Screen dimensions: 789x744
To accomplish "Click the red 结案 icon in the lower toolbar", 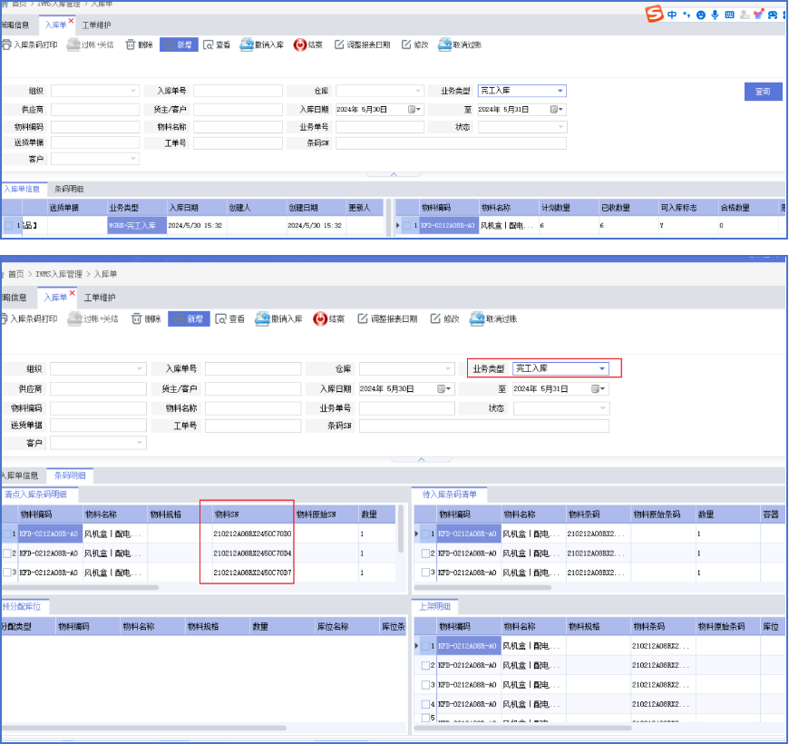I will click(320, 319).
